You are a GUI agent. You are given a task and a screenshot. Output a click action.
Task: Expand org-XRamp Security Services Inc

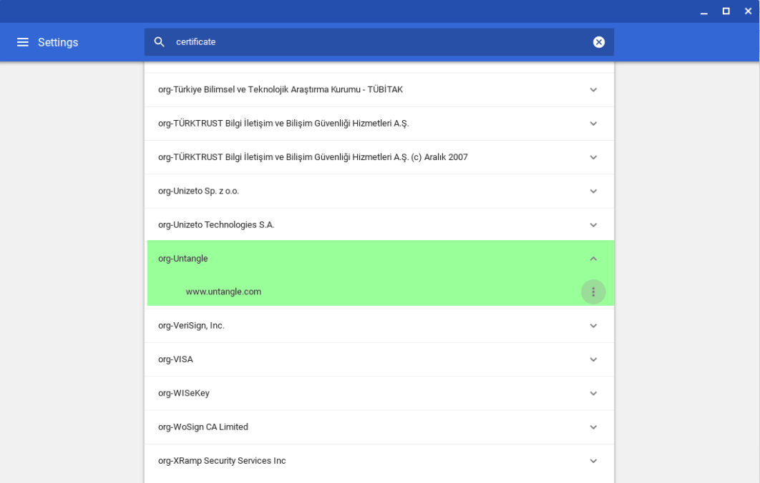pos(593,461)
